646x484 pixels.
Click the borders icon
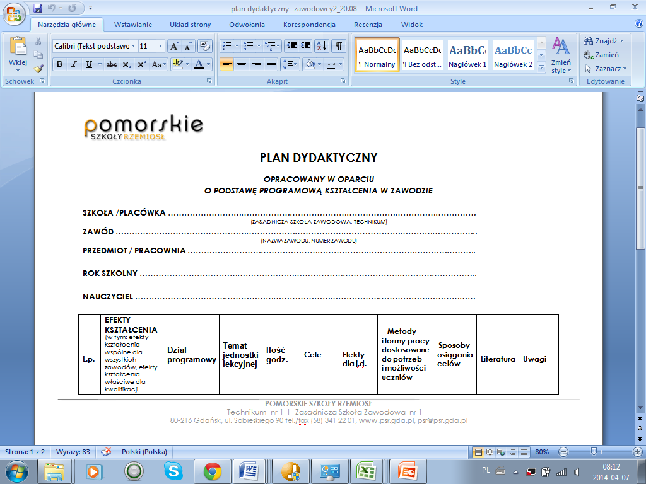tap(331, 64)
